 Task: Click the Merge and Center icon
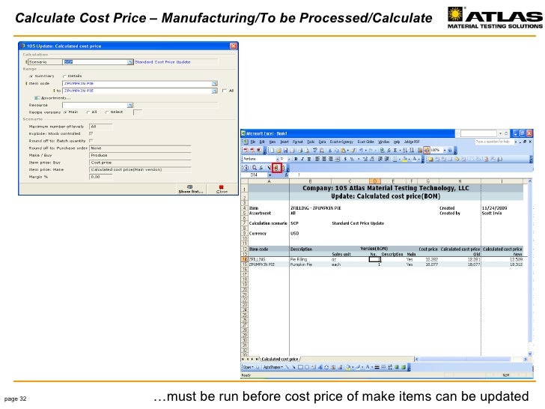tap(337, 159)
